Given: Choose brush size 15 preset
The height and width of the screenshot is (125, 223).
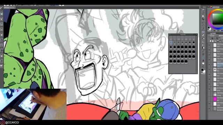Looking at the screenshot, I should (x=194, y=43).
